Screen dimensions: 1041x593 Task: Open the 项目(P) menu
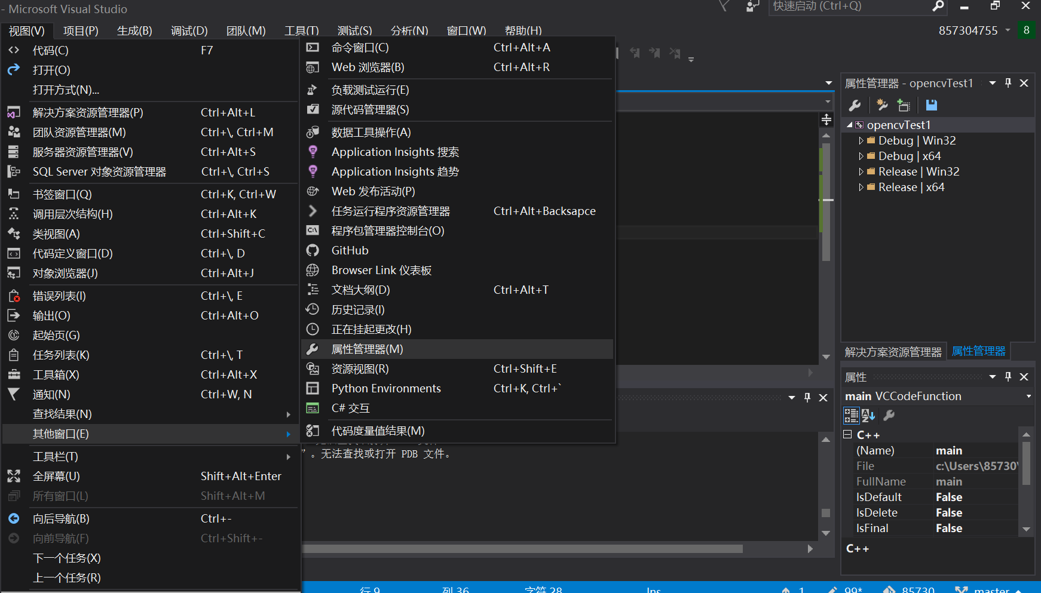tap(81, 30)
